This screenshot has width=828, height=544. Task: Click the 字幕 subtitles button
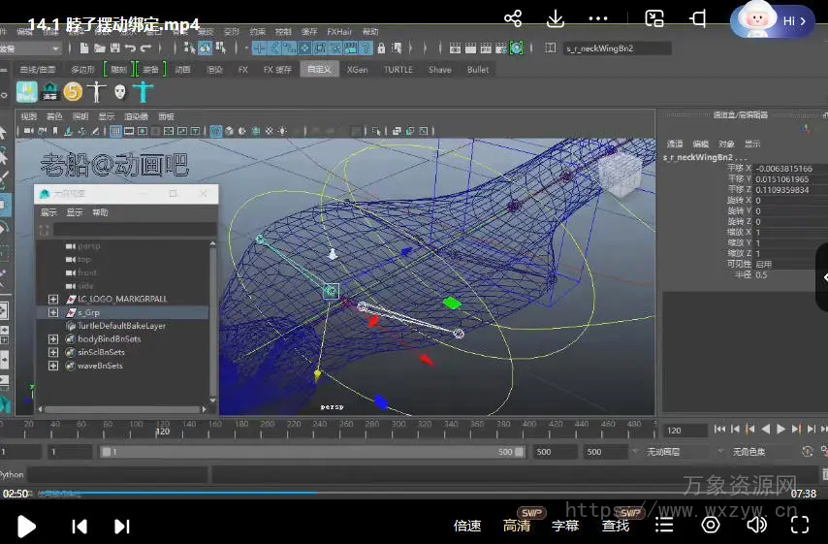pos(565,526)
